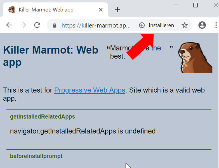Image resolution: width=219 pixels, height=168 pixels.
Task: Reload the Killer Marmot page
Action: pos(37,25)
